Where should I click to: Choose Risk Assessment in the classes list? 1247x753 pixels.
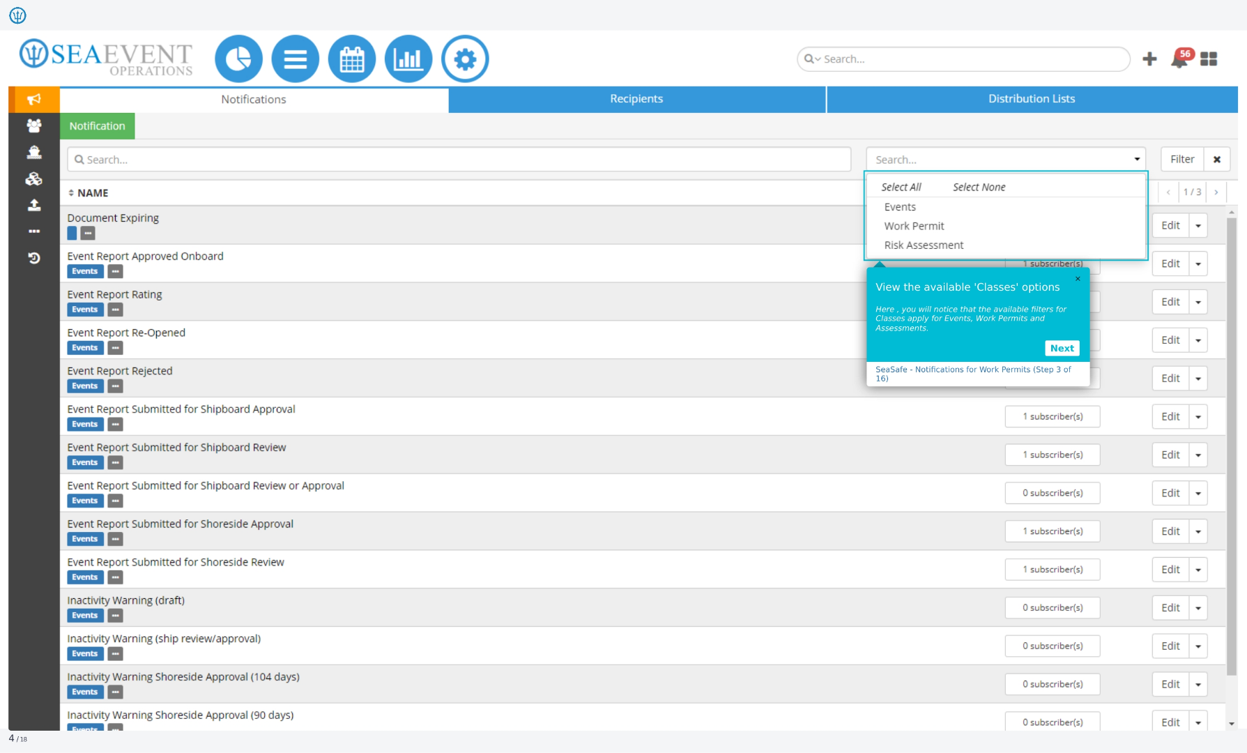coord(924,245)
